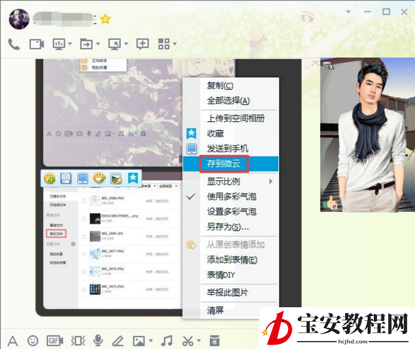Click the send picture icon
Screen dimensions: 415x349
coord(139,341)
